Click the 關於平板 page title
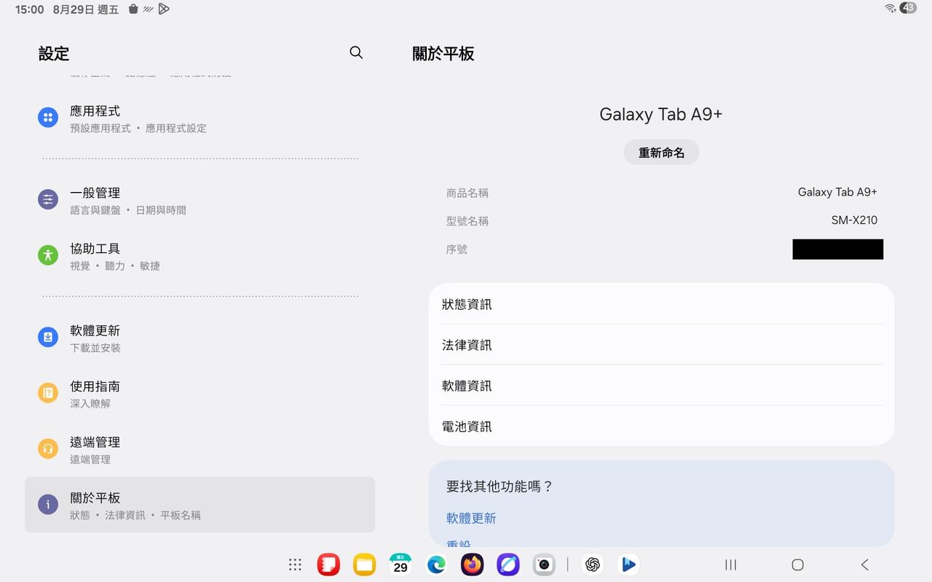 [x=443, y=54]
